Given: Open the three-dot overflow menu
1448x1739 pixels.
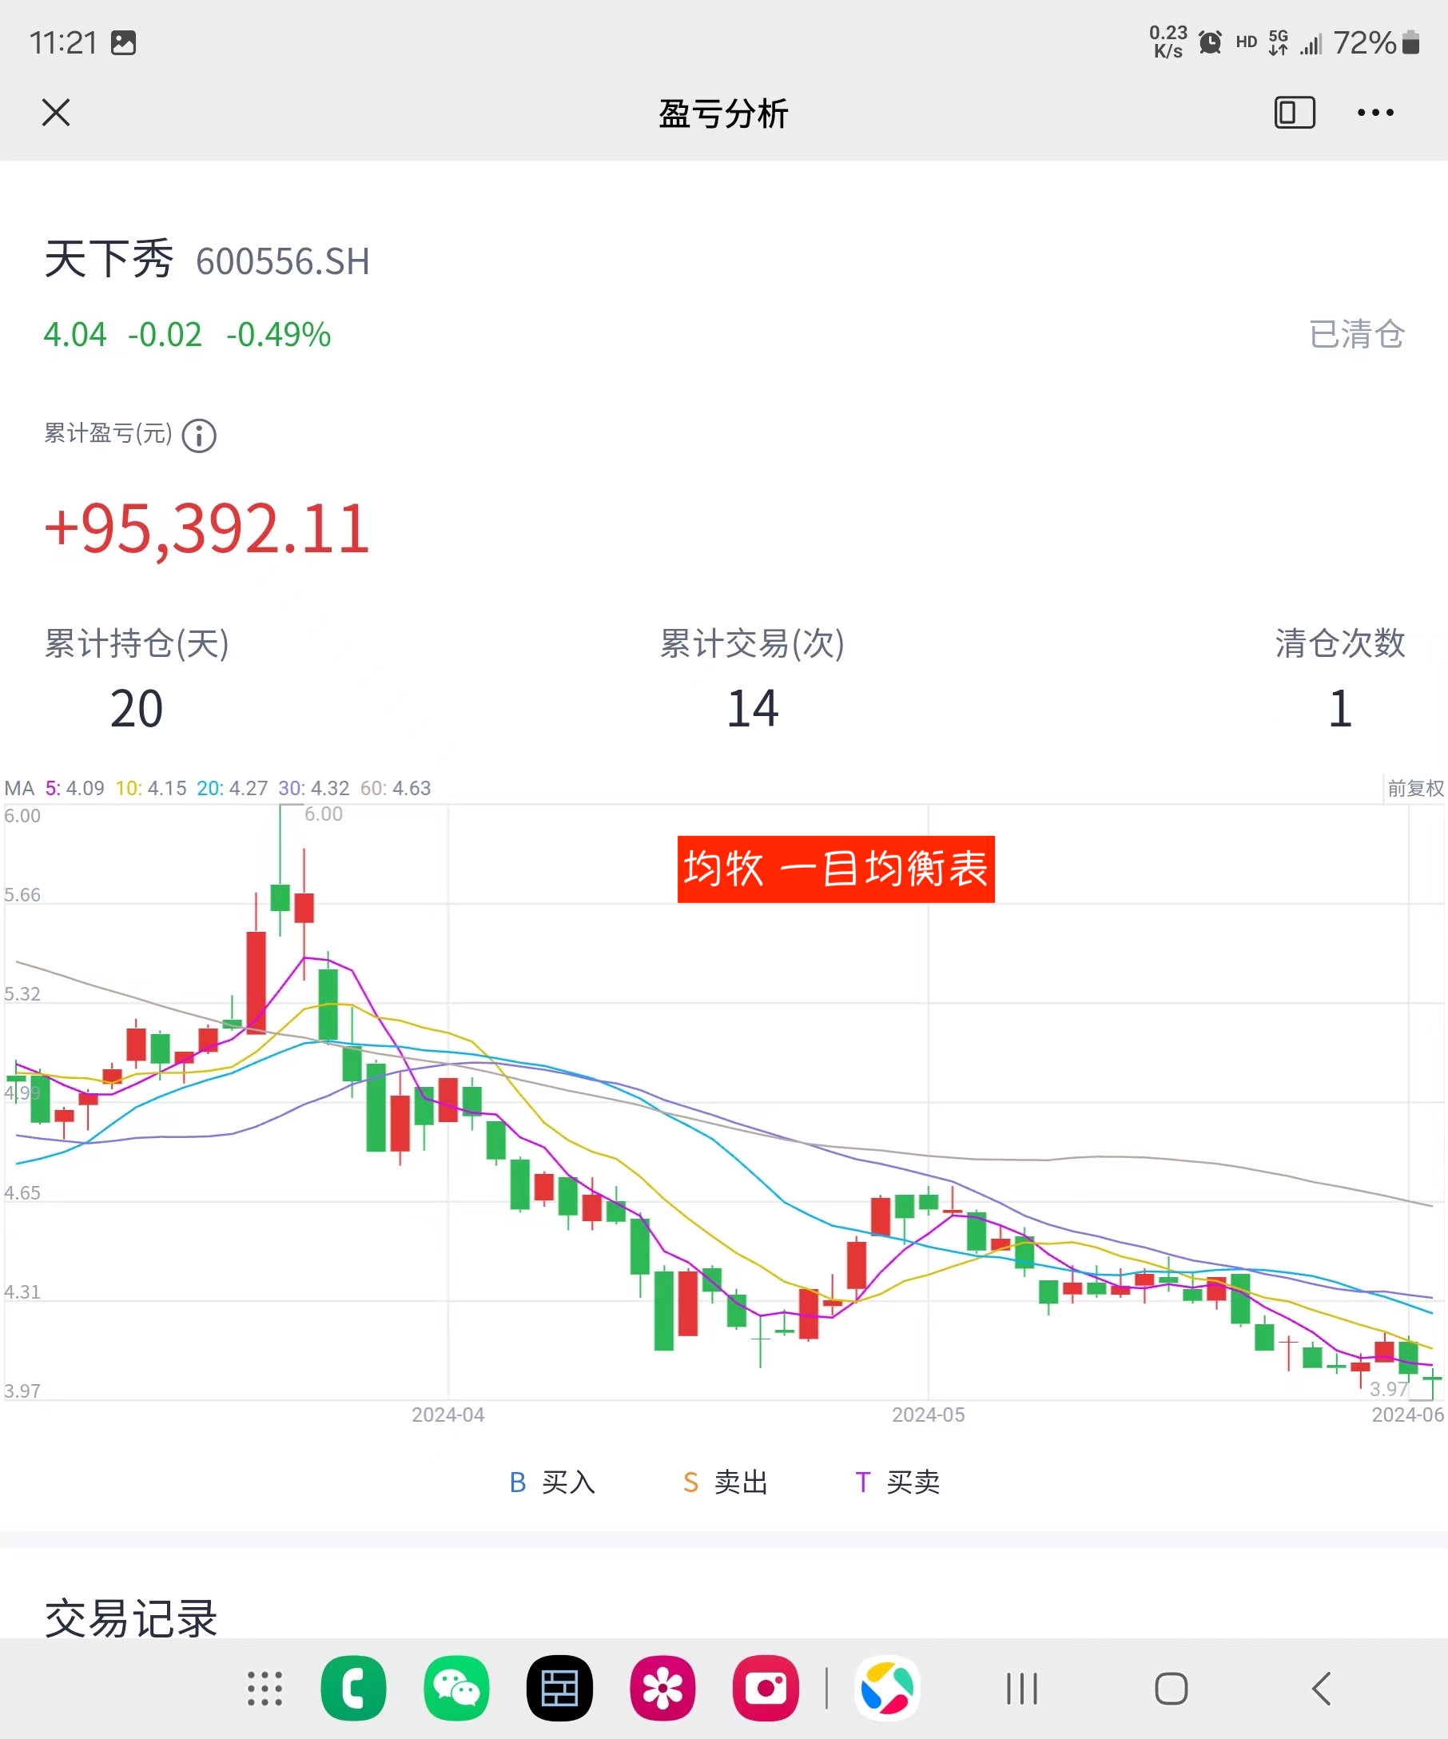Looking at the screenshot, I should (1374, 113).
